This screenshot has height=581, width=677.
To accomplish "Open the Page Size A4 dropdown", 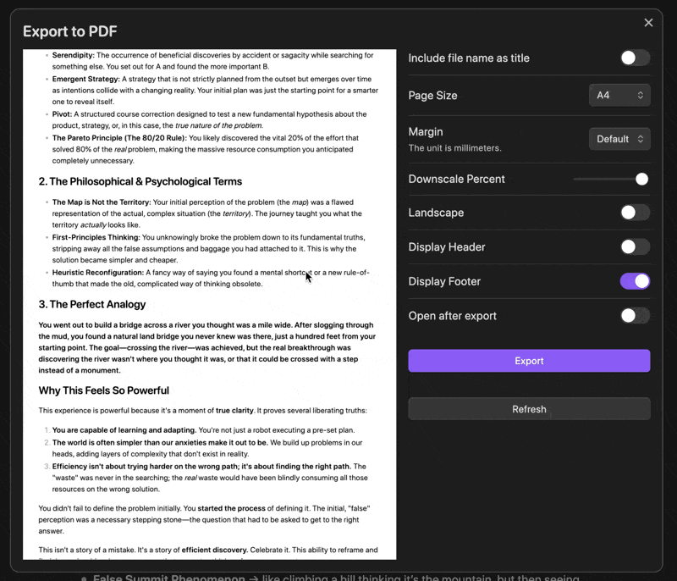I will click(x=619, y=96).
